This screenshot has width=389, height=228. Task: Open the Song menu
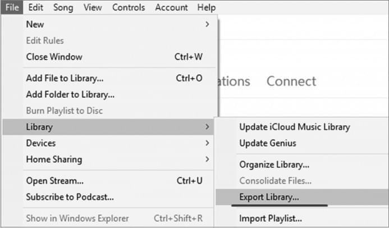(x=63, y=7)
